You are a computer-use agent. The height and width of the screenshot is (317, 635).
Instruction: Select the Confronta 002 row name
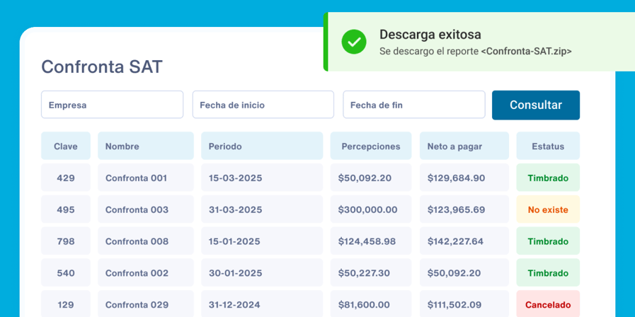pyautogui.click(x=145, y=273)
